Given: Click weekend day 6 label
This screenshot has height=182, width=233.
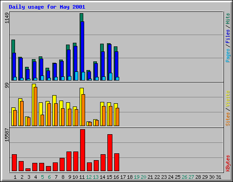Looking at the screenshot, I should (49, 177).
